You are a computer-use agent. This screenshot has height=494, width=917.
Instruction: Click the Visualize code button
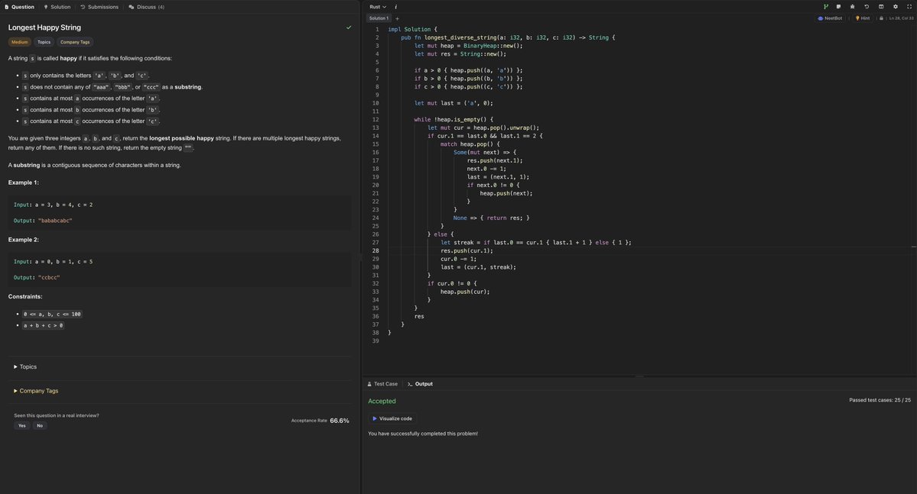tap(392, 418)
